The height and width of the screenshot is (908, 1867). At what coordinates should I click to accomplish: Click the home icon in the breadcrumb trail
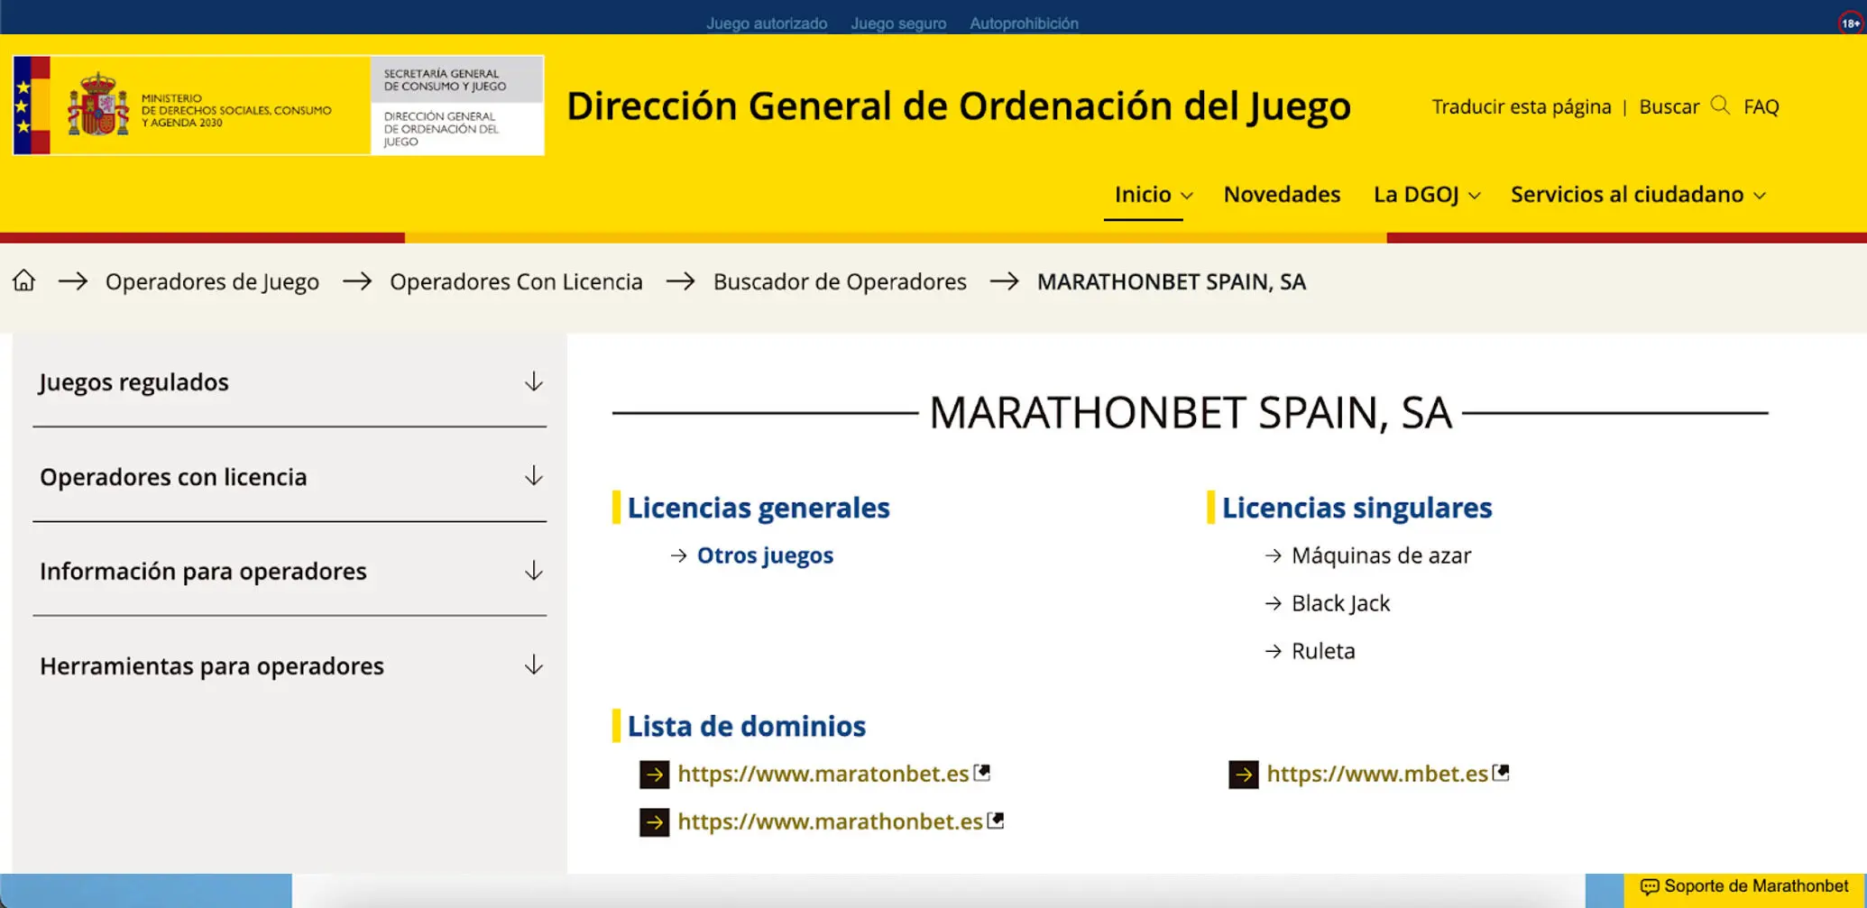23,281
